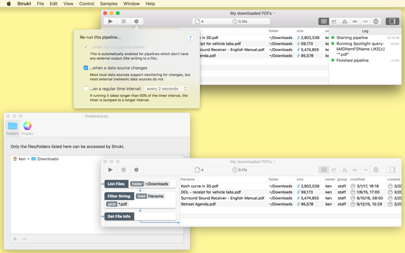Select Downloads folder in Preferences path
The height and width of the screenshot is (253, 405).
(45, 159)
